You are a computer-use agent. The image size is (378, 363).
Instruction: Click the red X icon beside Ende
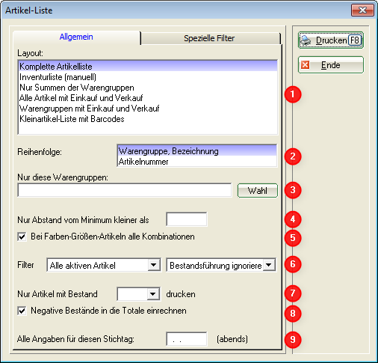tap(305, 65)
